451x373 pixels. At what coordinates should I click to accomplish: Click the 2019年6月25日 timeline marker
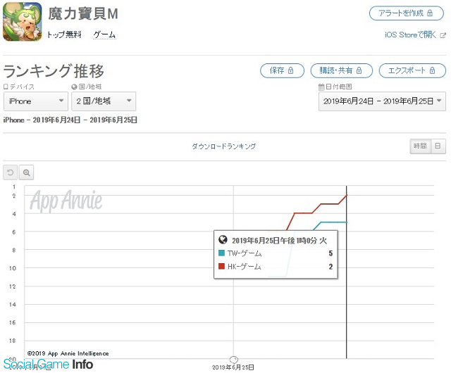coord(233,360)
